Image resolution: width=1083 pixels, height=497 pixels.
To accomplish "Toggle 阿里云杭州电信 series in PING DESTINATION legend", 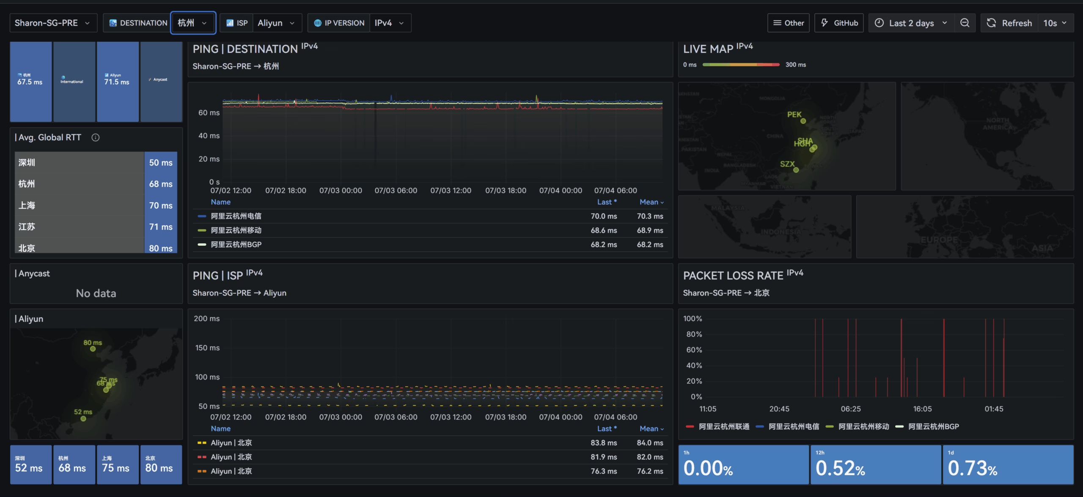I will click(x=236, y=216).
